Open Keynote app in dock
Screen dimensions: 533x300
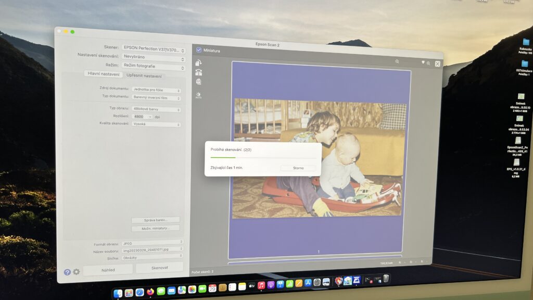click(281, 284)
